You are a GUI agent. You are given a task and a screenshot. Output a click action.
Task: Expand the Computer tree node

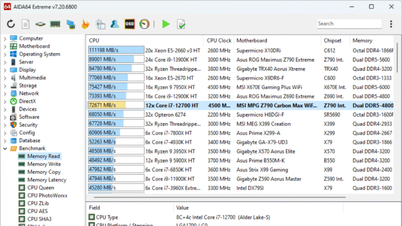[x=5, y=39]
